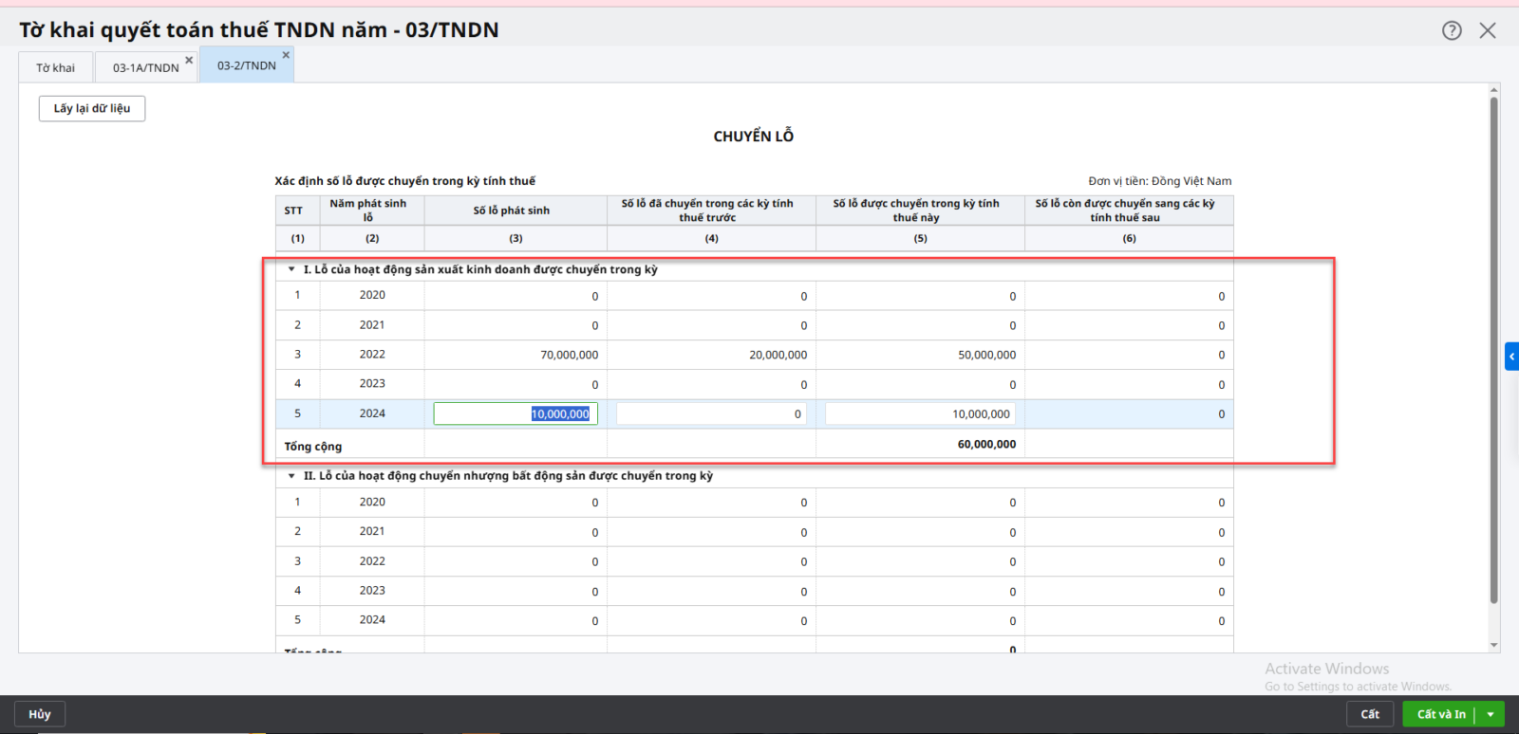Collapse section II real estate loss rows

[x=291, y=476]
